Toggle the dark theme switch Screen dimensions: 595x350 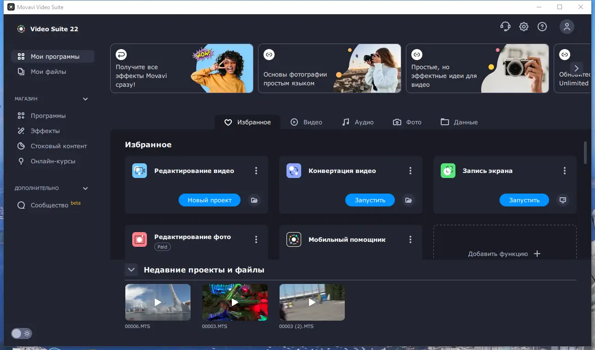tap(21, 333)
